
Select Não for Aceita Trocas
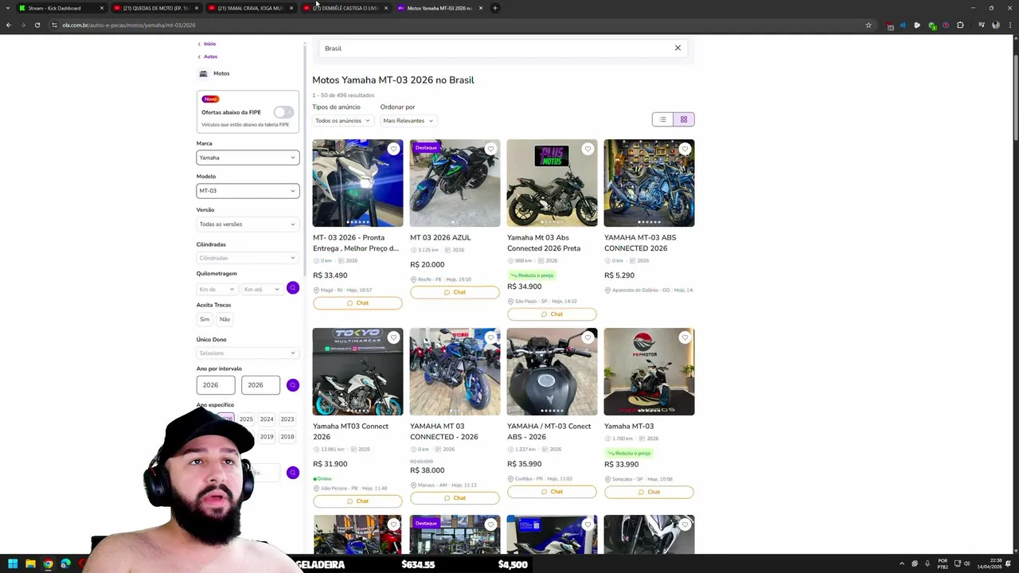pyautogui.click(x=224, y=319)
